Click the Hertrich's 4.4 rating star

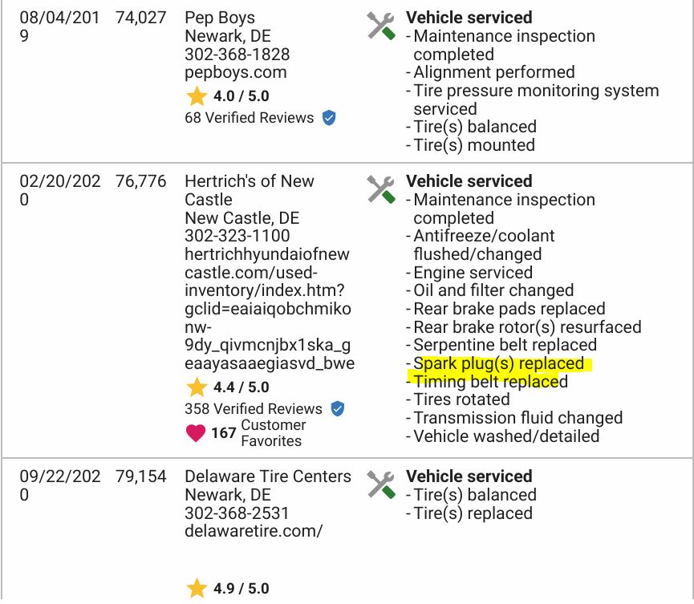tap(197, 387)
